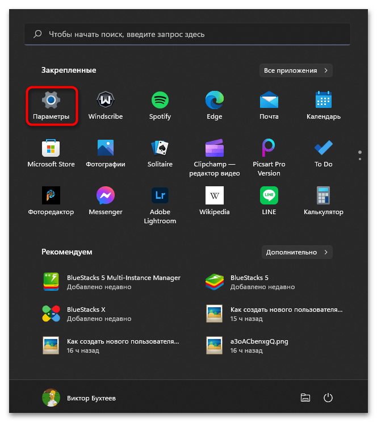Show Все приложения list

click(x=296, y=70)
